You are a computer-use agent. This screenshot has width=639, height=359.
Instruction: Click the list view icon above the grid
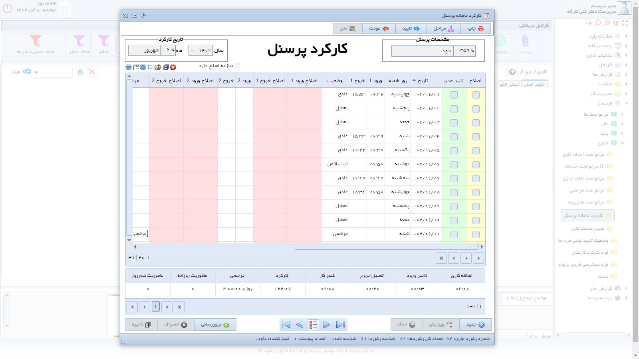[x=150, y=67]
